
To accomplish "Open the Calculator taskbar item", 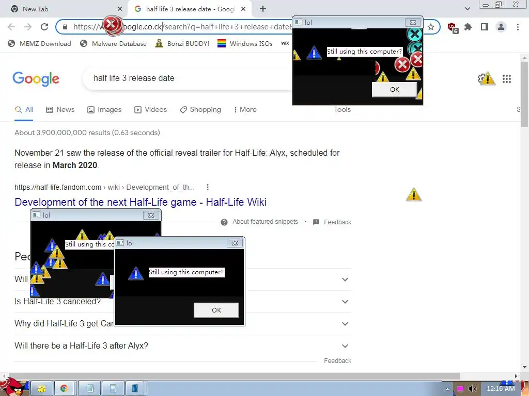I will click(113, 389).
